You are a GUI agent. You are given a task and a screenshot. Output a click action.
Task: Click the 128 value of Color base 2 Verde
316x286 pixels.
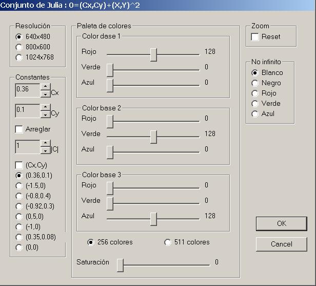210,134
